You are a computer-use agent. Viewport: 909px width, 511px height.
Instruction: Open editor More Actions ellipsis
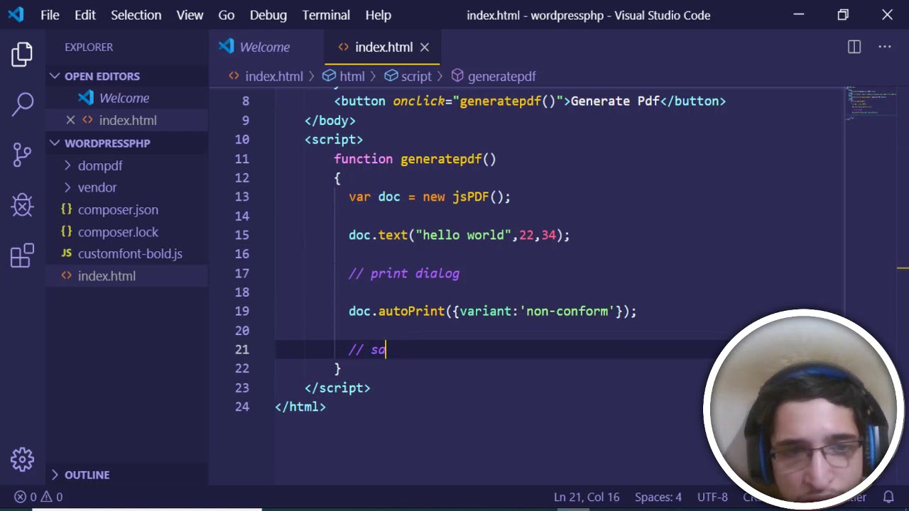tap(884, 47)
